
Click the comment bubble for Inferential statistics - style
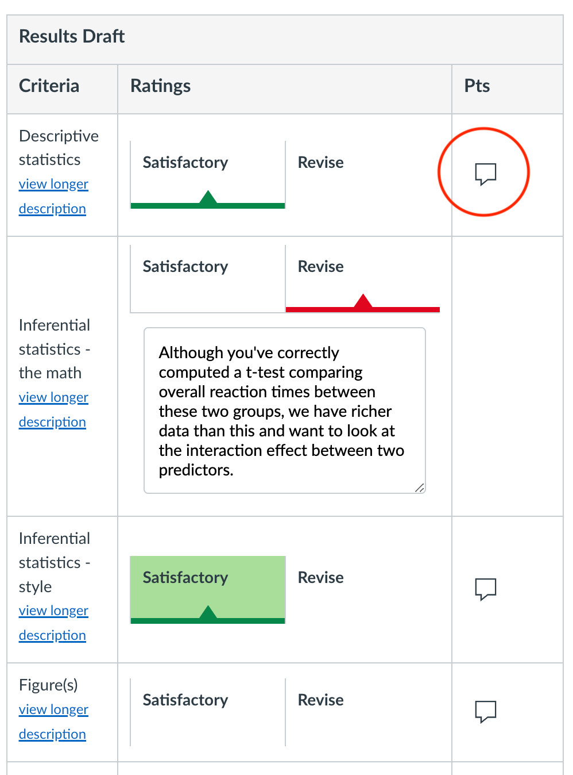(x=485, y=588)
